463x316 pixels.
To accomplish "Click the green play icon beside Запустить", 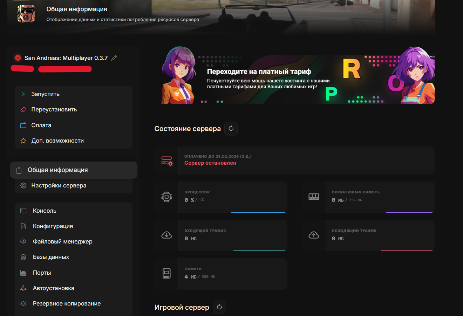I will click(x=23, y=94).
